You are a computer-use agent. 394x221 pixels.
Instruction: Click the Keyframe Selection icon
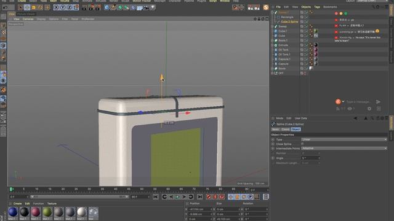(x=222, y=197)
